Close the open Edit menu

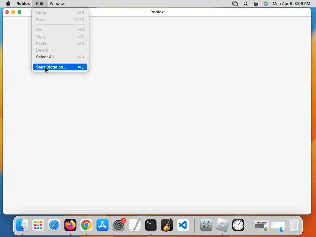tap(40, 3)
